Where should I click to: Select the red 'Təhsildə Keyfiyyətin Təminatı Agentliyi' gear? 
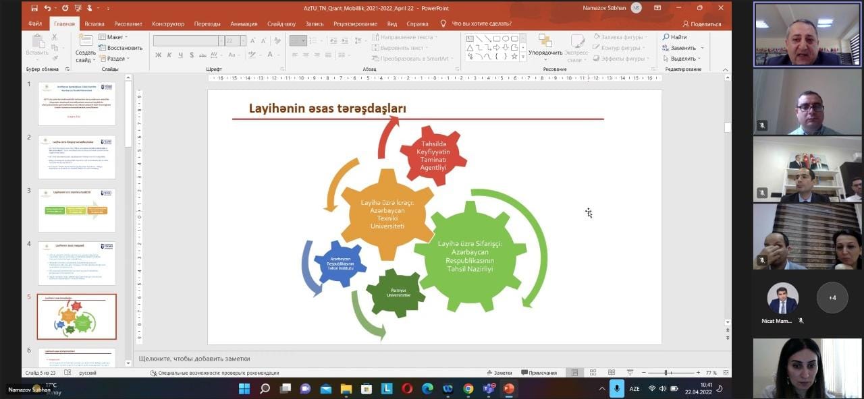pos(433,156)
